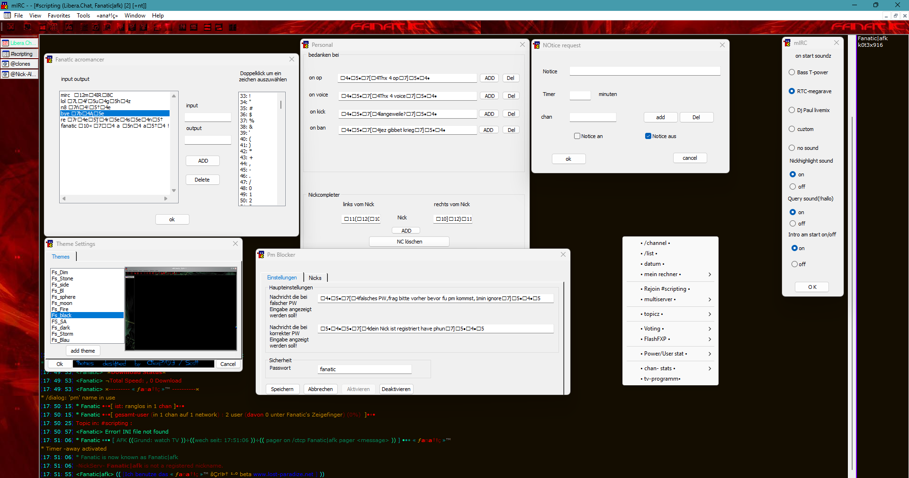Click the input output horizontal scrollbar track
Viewport: 909px width, 478px height.
click(x=115, y=199)
